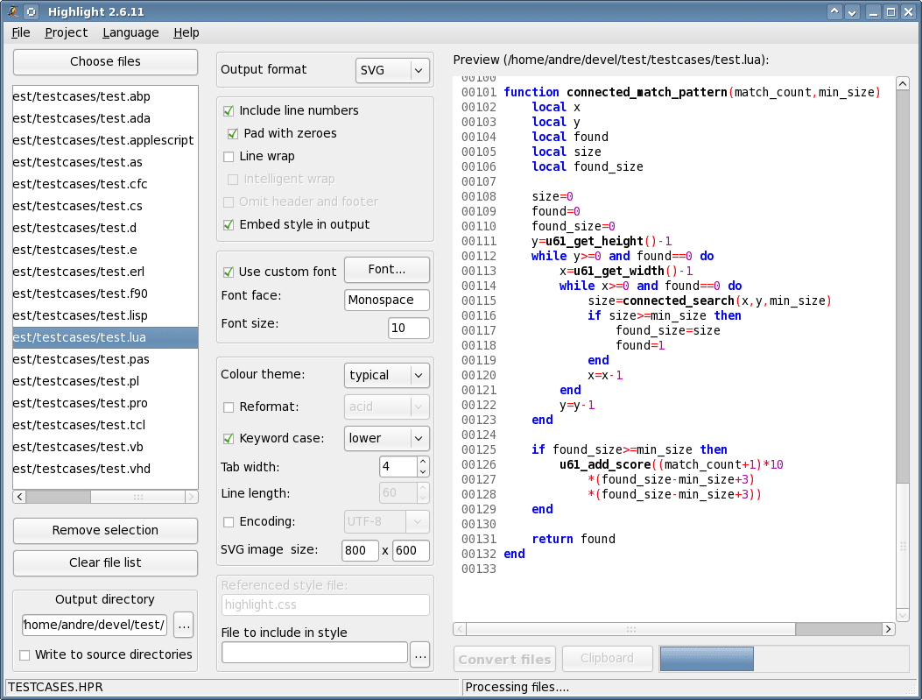Toggle Keyword case checkbox

pos(229,438)
